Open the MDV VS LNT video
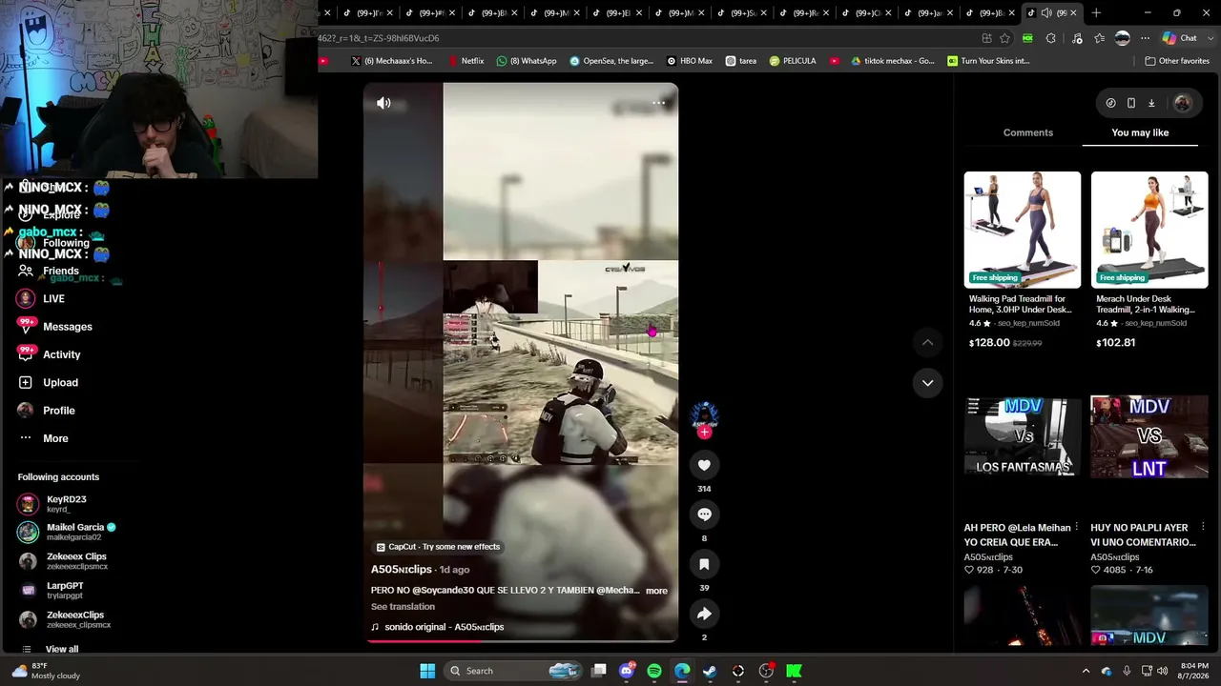Screen dimensions: 1221x686 click(1149, 436)
